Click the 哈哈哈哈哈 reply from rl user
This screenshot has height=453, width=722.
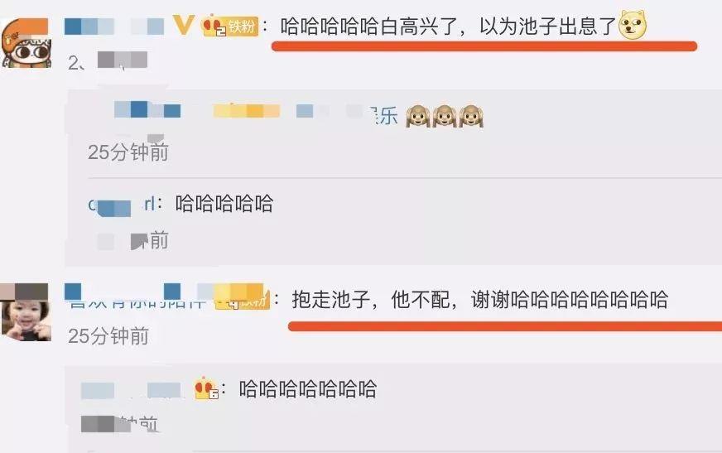tap(224, 204)
